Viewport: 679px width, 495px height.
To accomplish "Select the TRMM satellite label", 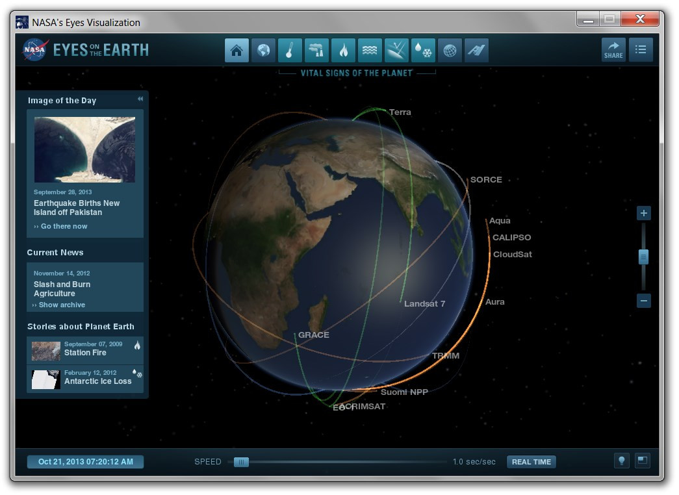I will (x=446, y=356).
